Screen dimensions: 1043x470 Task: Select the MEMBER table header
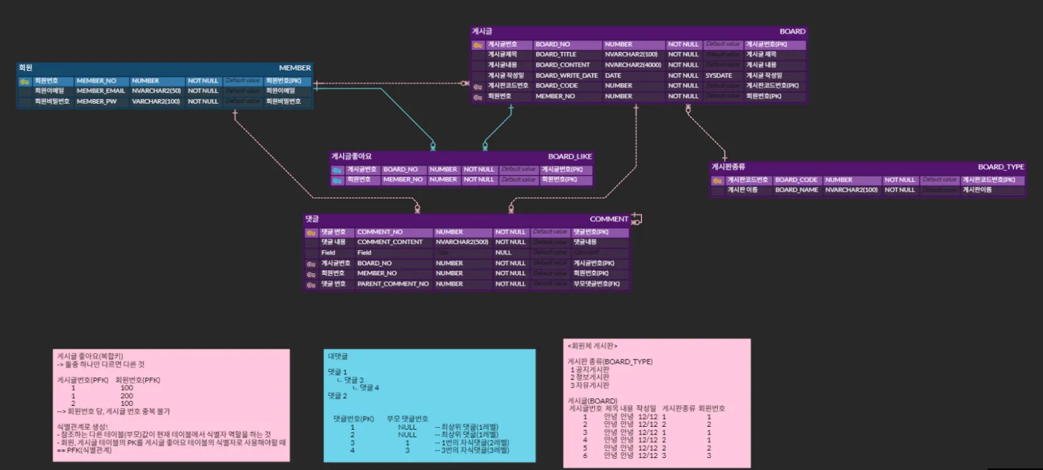point(165,68)
